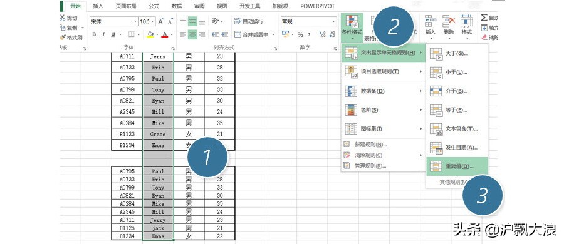Image resolution: width=564 pixels, height=244 pixels.
Task: Toggle Bold formatting
Action: [94, 34]
